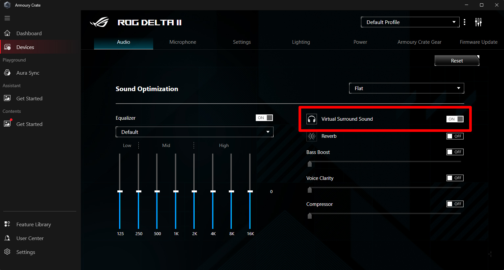Expand the Default Profile dropdown
Viewport: 504px width, 270px height.
point(410,22)
